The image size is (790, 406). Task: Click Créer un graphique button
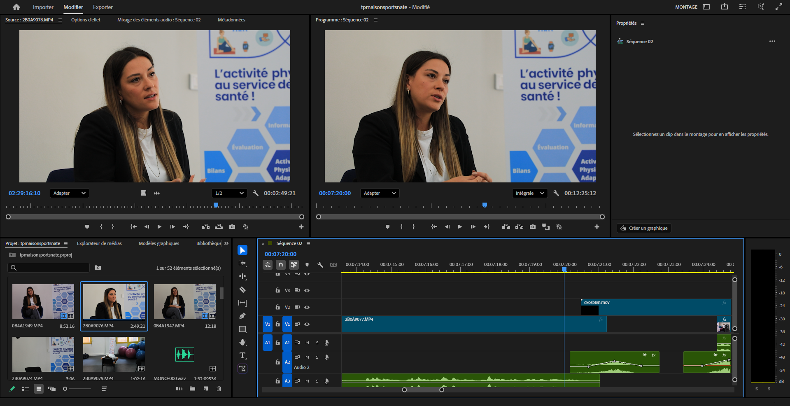[x=644, y=228]
